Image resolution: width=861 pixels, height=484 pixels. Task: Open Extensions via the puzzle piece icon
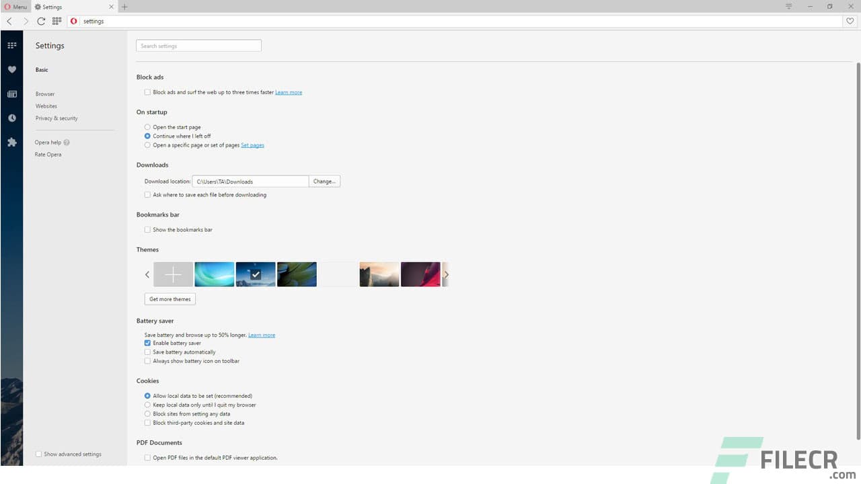coord(11,142)
